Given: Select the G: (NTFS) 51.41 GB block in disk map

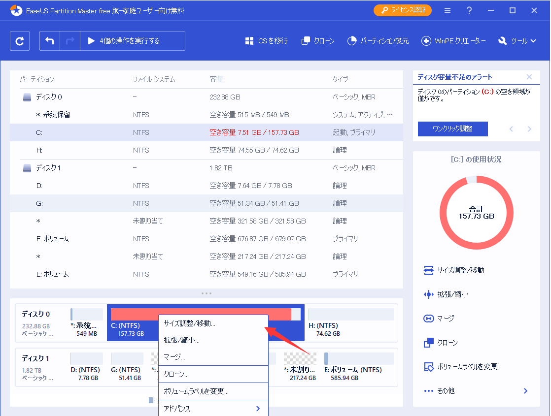Looking at the screenshot, I should click(x=127, y=367).
